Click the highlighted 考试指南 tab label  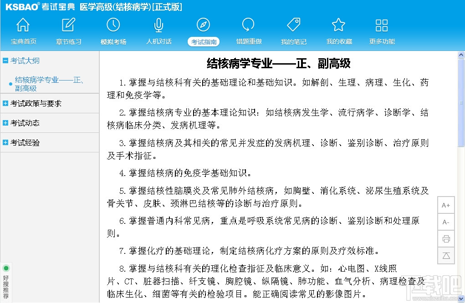(204, 42)
